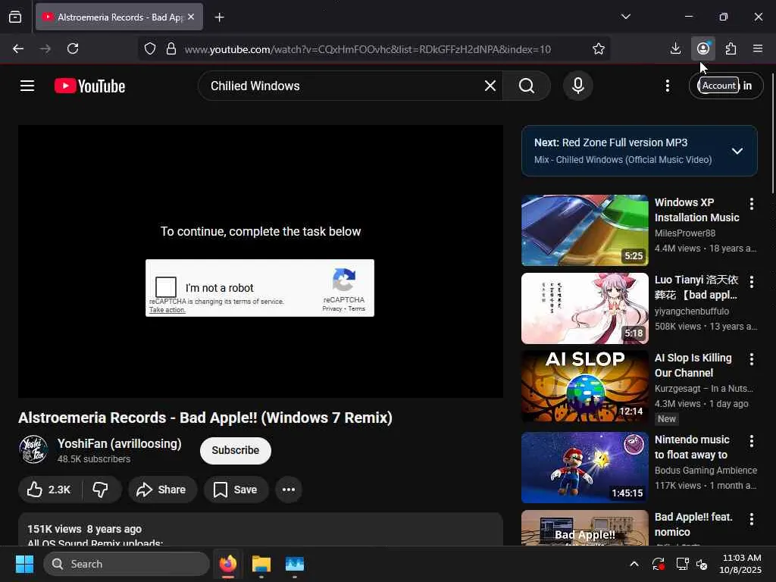Share this video
776x582 pixels.
(x=162, y=490)
